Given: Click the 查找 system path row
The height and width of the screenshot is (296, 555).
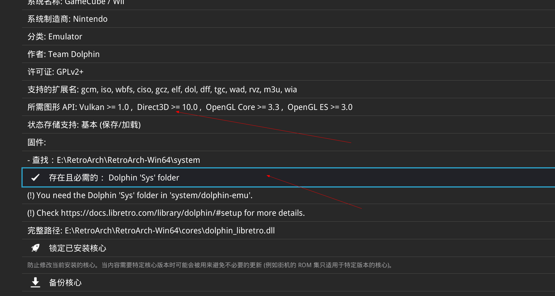Looking at the screenshot, I should [288, 160].
